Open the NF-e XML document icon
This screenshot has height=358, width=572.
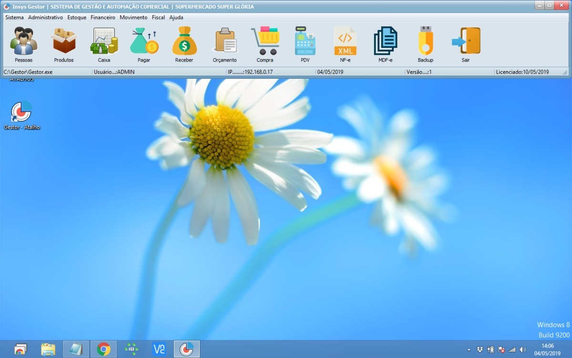(x=345, y=41)
